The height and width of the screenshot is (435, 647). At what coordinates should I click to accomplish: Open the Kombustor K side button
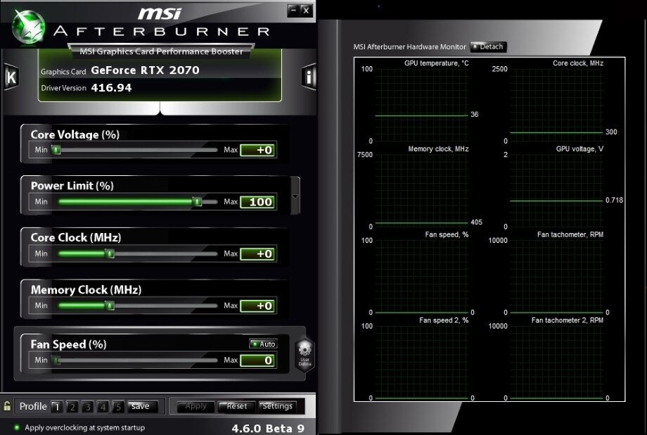click(x=11, y=77)
